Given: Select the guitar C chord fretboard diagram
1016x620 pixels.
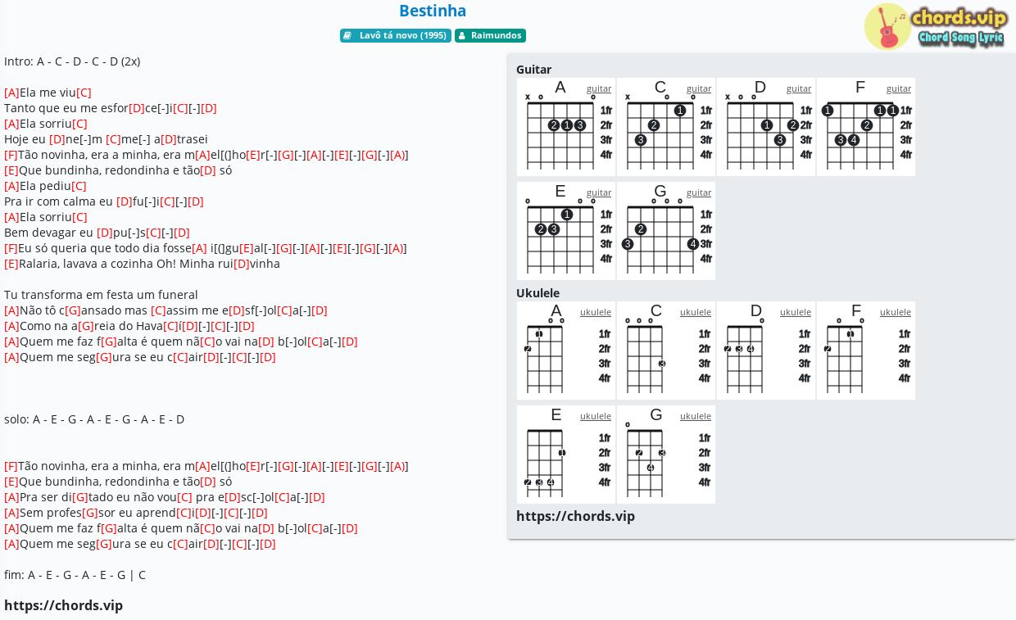Looking at the screenshot, I should click(x=666, y=127).
